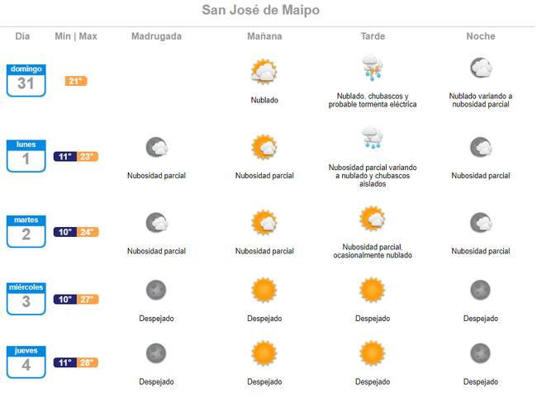Click Monday afternoon rain showers icon

coord(372,139)
